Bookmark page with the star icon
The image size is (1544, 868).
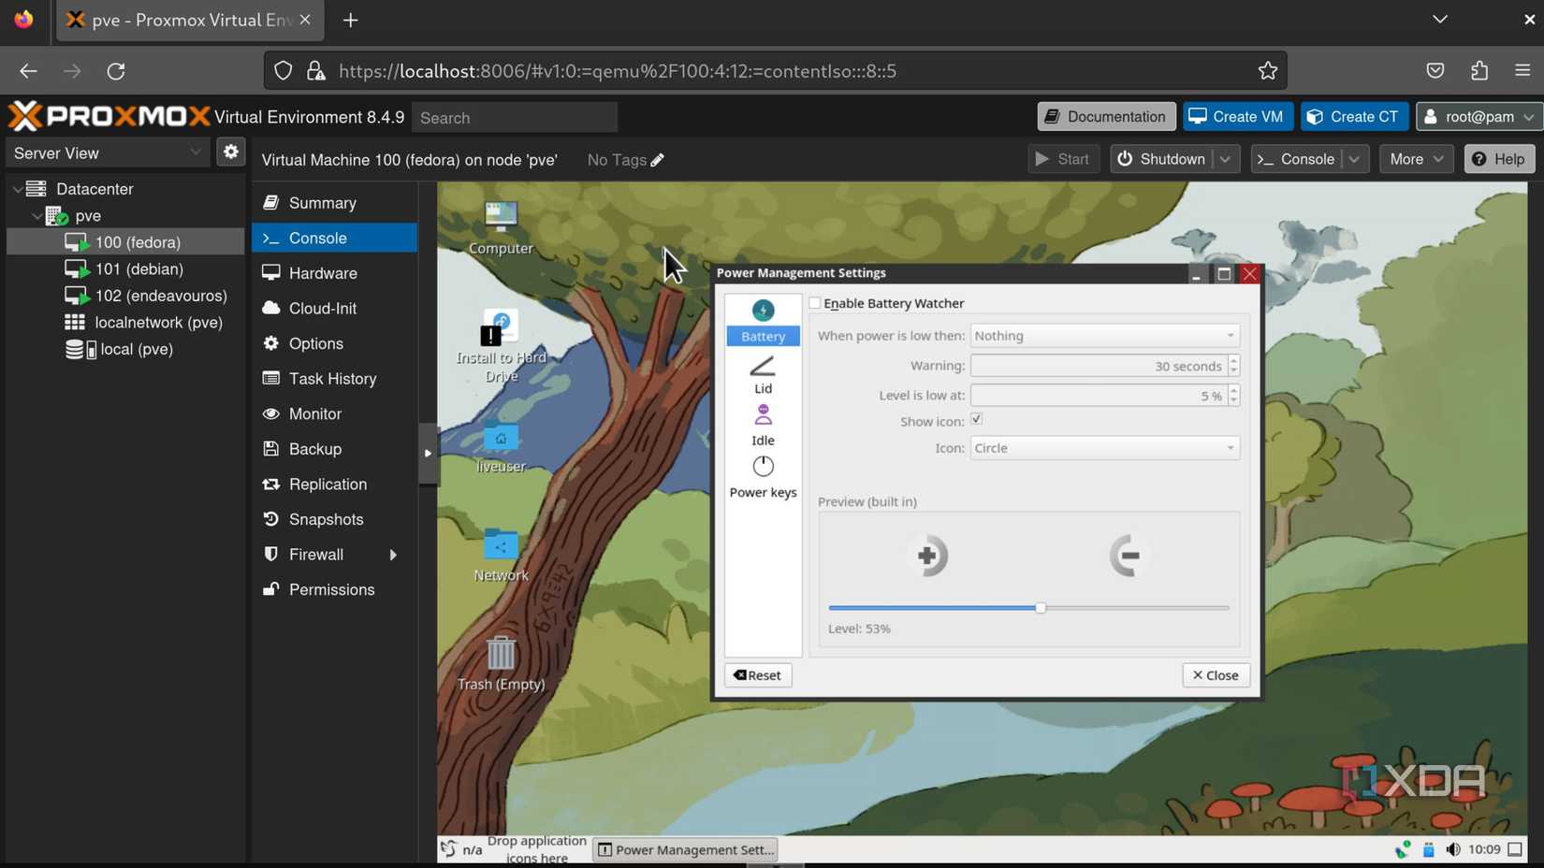pos(1267,71)
